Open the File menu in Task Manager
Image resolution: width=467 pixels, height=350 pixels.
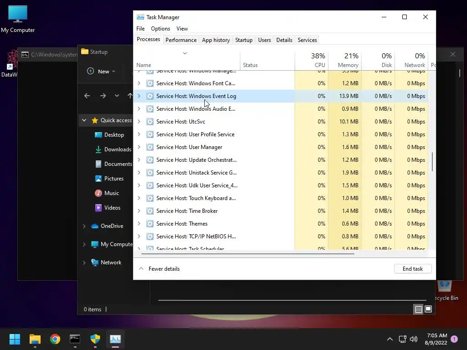pyautogui.click(x=140, y=29)
